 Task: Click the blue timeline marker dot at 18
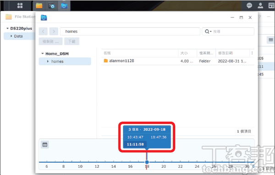pos(147,162)
